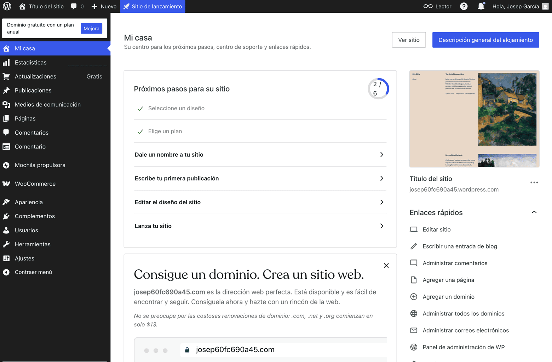Image resolution: width=552 pixels, height=362 pixels.
Task: Click the Mejora upgrade button
Action: click(x=91, y=29)
